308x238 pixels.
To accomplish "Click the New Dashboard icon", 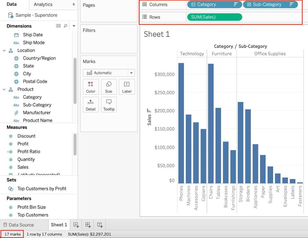I will click(88, 225).
